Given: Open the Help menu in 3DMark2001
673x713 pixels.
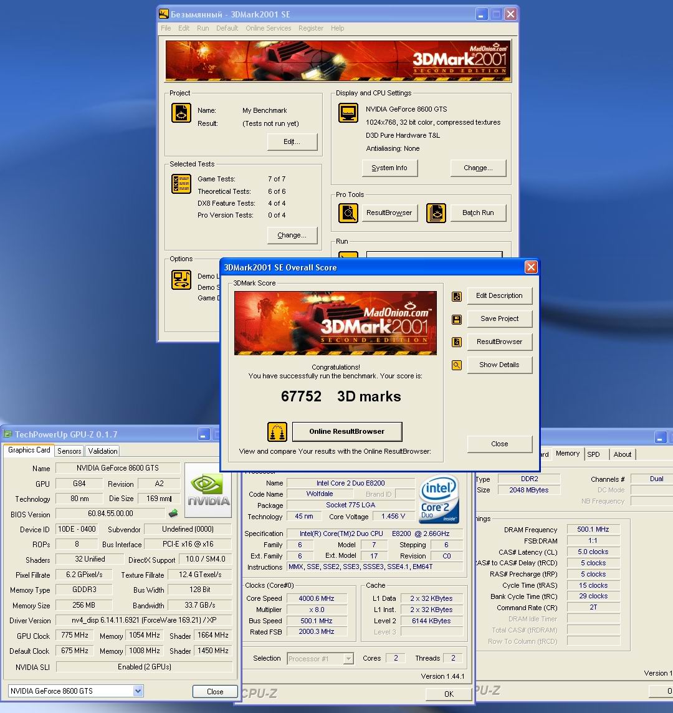Looking at the screenshot, I should point(337,28).
